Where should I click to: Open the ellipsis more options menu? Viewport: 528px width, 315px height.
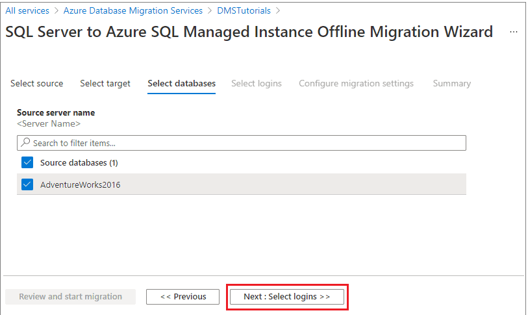point(514,32)
